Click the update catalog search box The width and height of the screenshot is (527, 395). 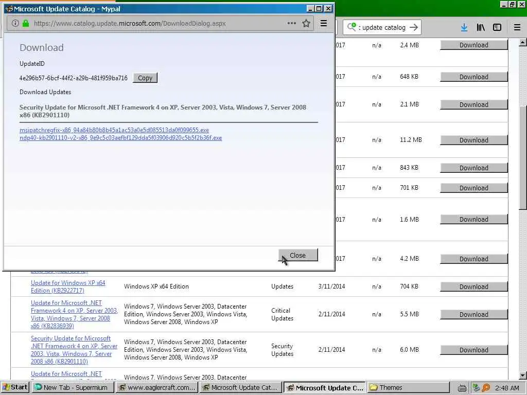pyautogui.click(x=382, y=28)
